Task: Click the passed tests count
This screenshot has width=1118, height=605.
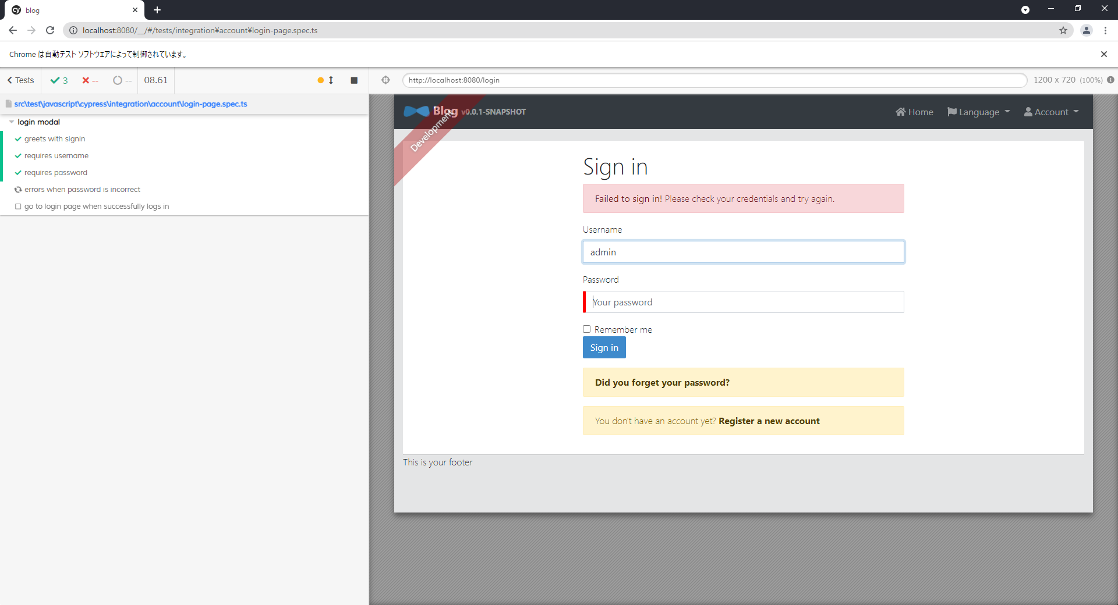Action: tap(59, 80)
